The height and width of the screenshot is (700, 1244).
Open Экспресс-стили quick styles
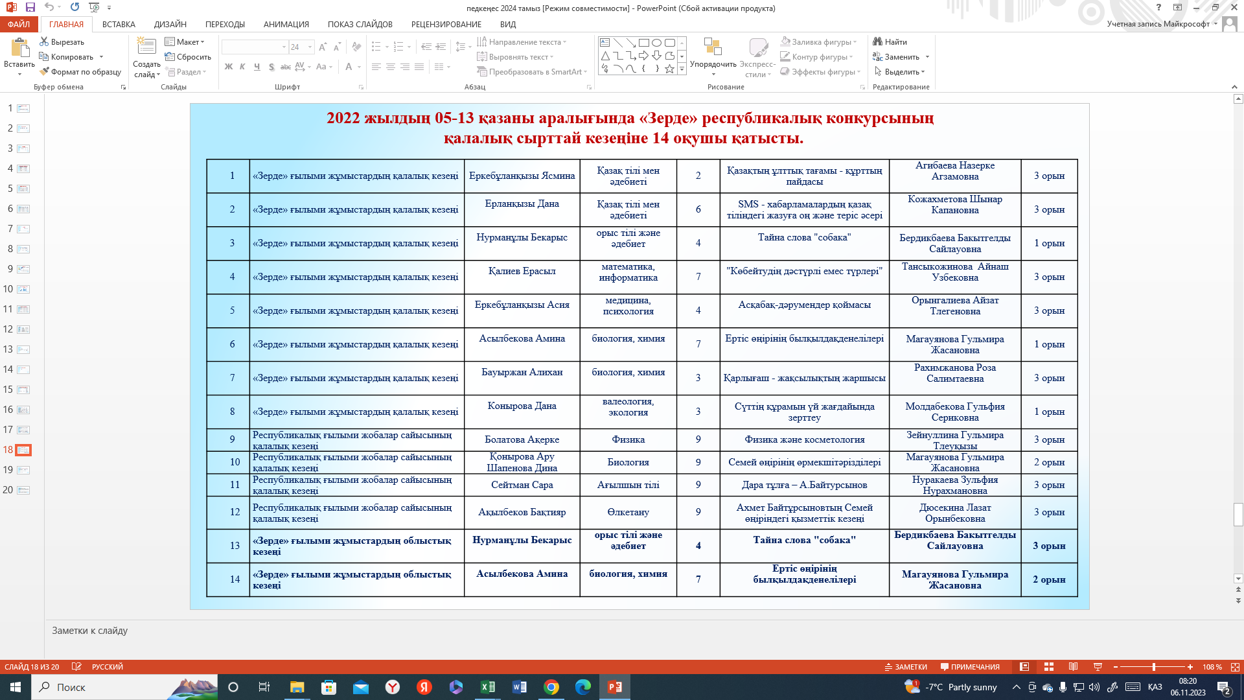[757, 57]
